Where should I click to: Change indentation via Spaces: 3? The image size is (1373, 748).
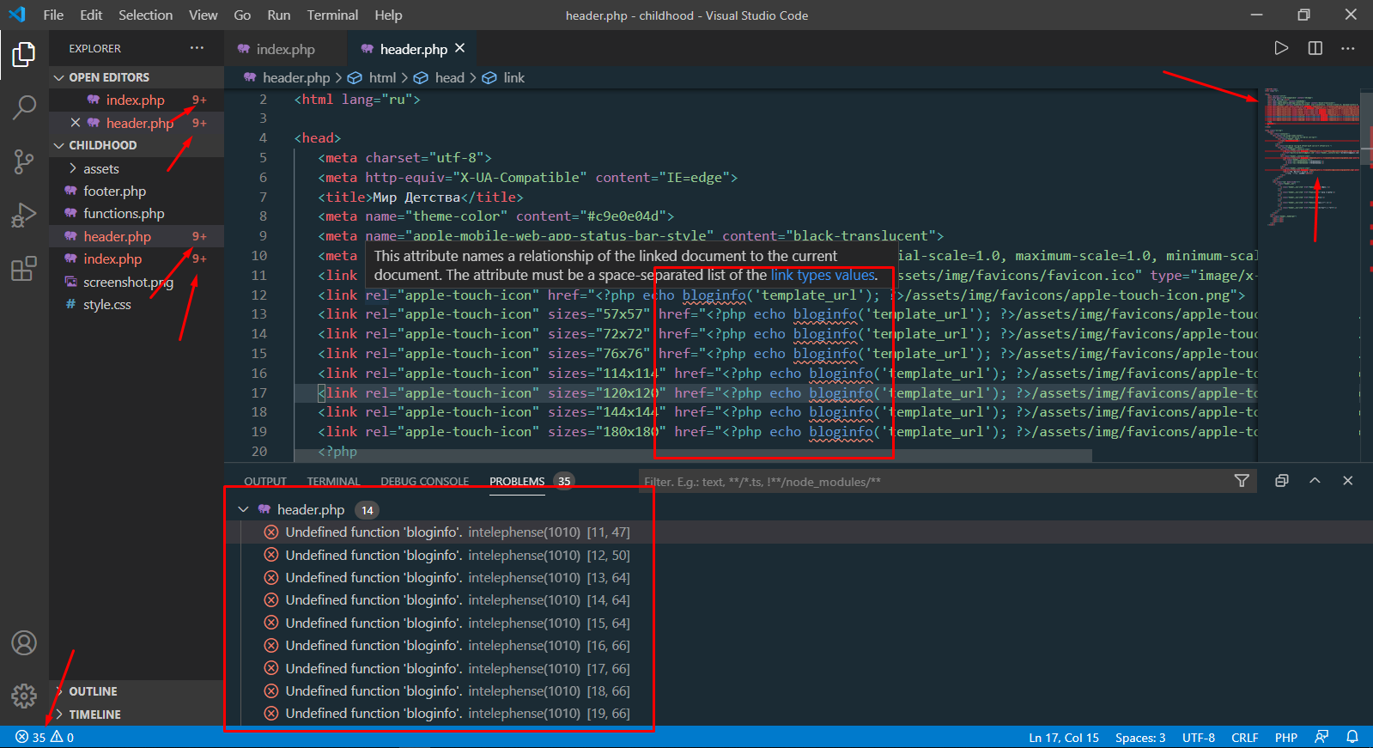1140,737
